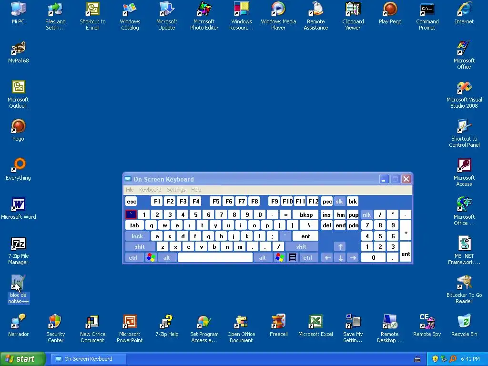
Task: Toggle the left ctrl key
Action: click(x=133, y=258)
